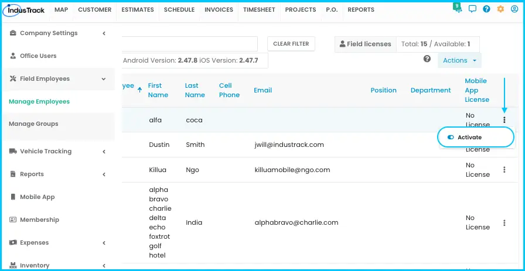Sort by Cell Phone column
525x271 pixels.
(x=229, y=90)
